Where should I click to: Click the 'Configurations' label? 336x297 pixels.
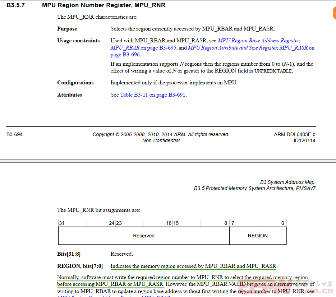(x=75, y=83)
